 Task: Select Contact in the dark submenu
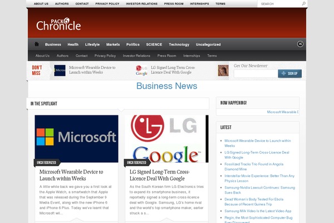point(82,56)
